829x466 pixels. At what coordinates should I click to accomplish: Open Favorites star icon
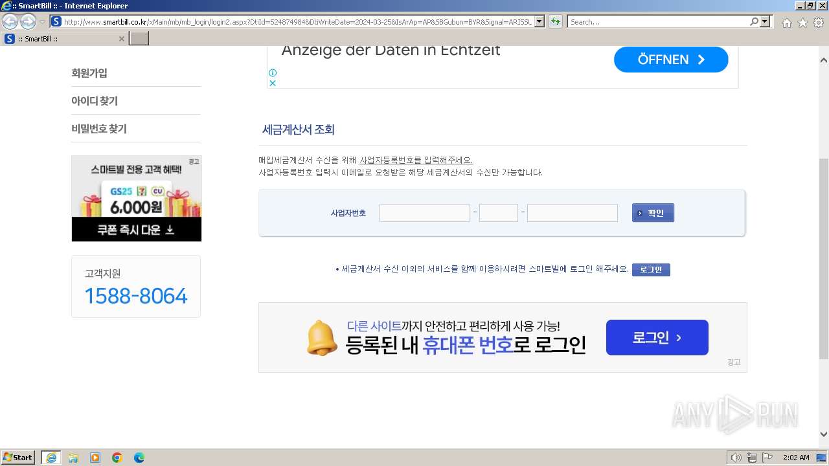click(x=802, y=23)
